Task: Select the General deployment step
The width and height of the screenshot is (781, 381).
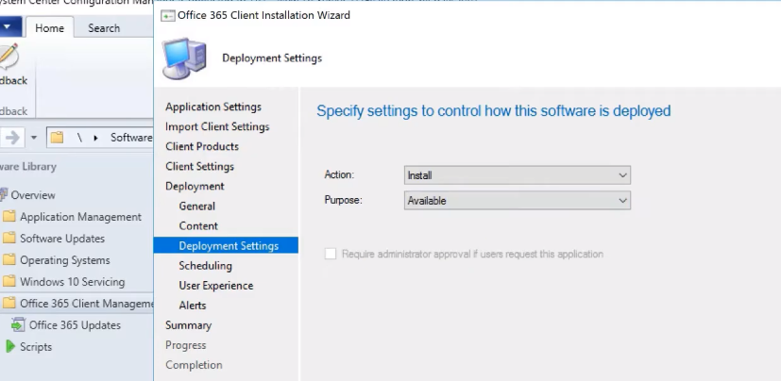Action: click(x=196, y=207)
